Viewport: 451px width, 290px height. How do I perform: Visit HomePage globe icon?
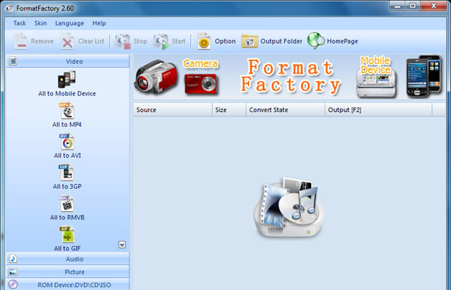pos(316,41)
